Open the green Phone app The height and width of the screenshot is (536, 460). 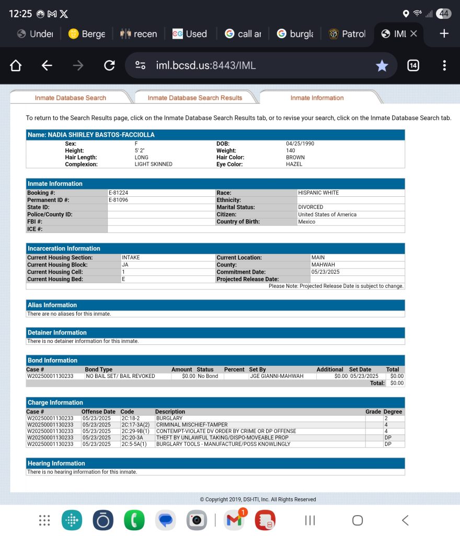[134, 520]
